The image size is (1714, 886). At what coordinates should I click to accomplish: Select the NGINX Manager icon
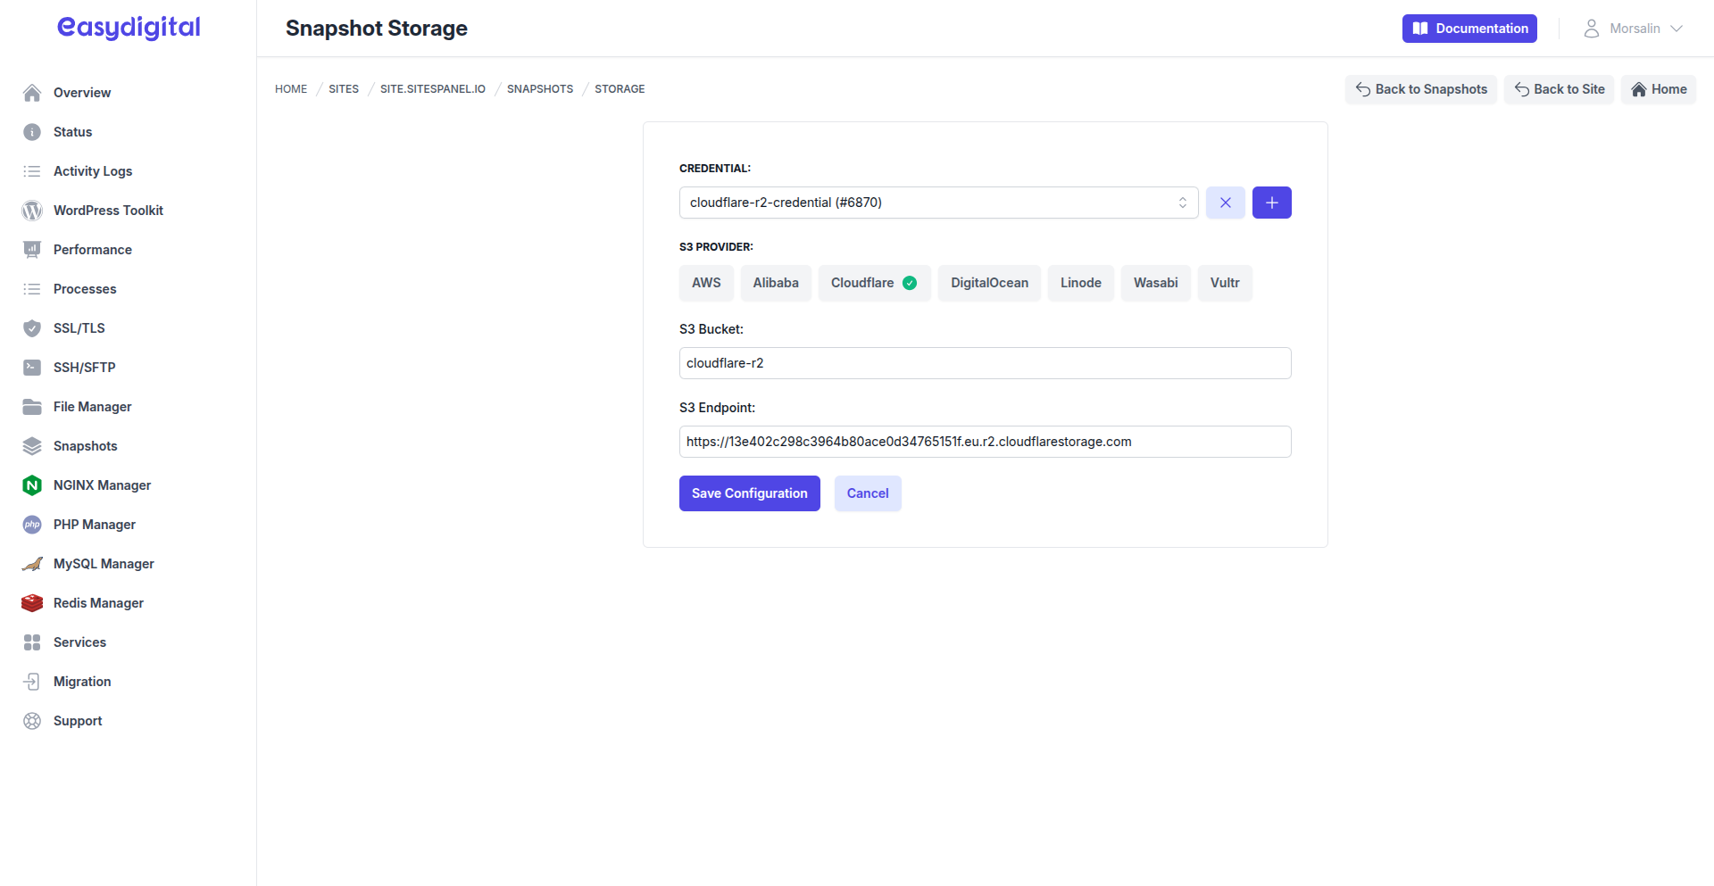point(31,484)
